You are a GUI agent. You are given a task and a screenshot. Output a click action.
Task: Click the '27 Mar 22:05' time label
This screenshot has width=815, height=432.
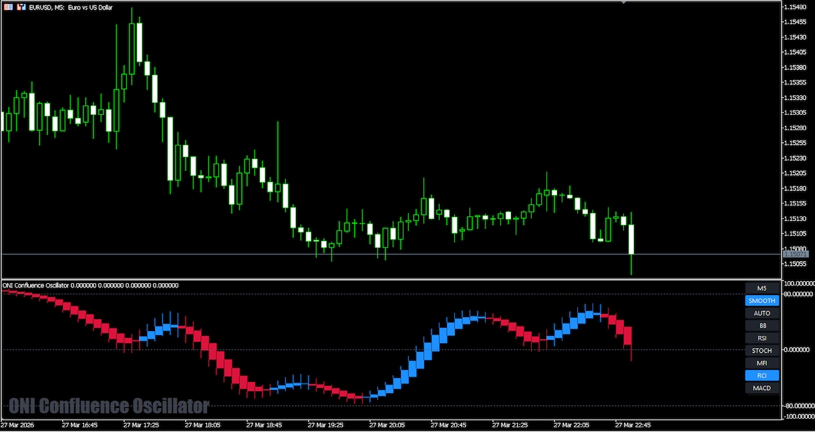click(x=571, y=425)
